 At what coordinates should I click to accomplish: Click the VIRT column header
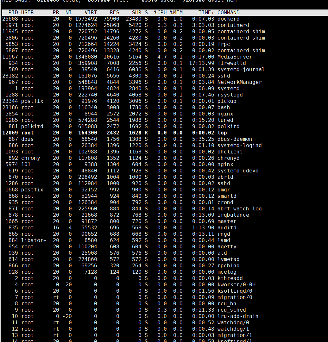[91, 13]
